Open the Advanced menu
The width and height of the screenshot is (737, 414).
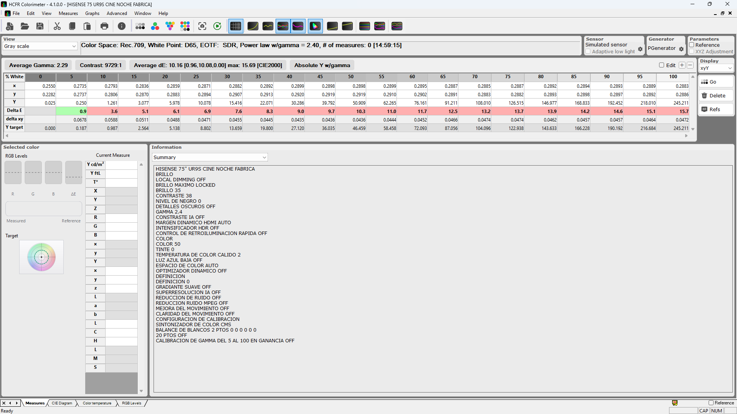point(117,13)
